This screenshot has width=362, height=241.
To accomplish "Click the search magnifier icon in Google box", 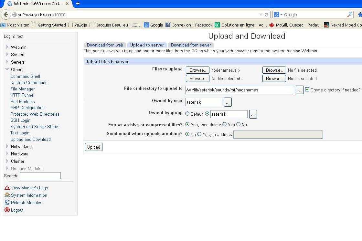I will [x=350, y=15].
